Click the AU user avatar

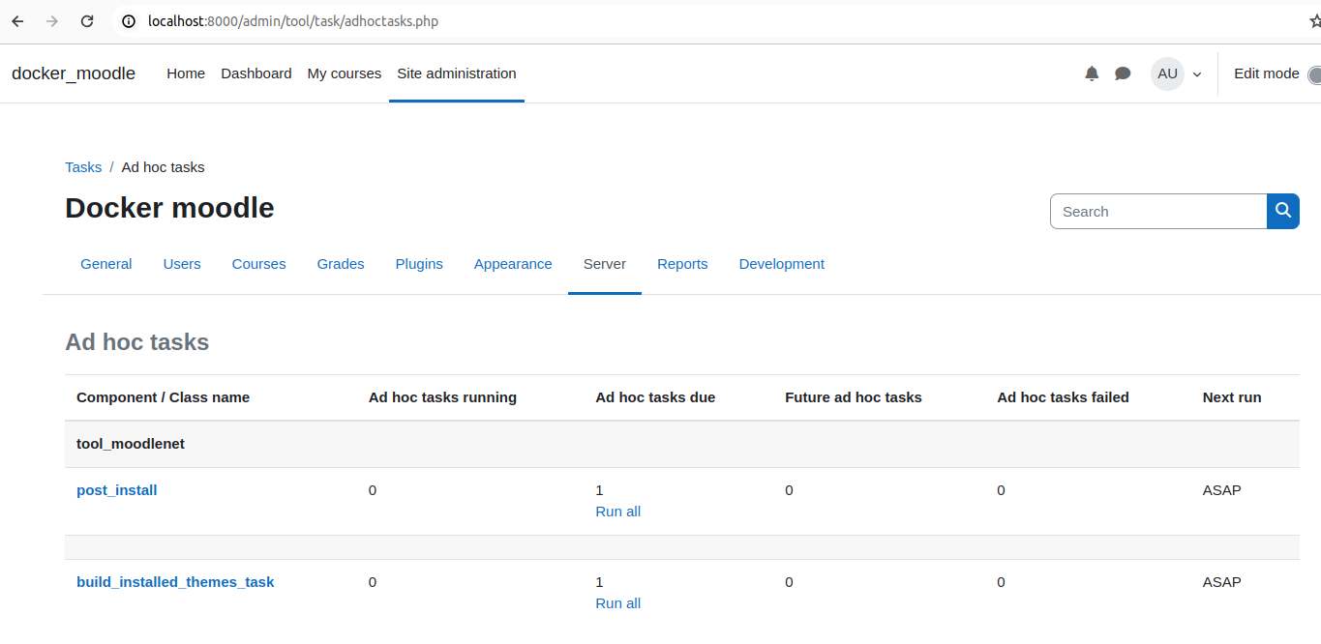click(x=1167, y=73)
